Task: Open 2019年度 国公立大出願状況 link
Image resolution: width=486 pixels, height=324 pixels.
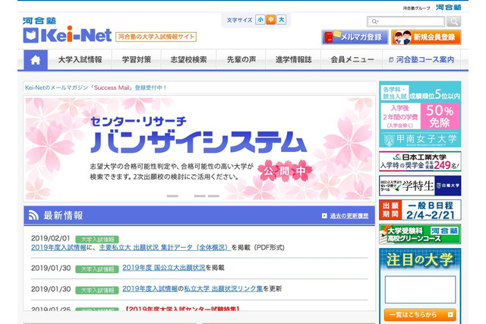Action: [164, 268]
